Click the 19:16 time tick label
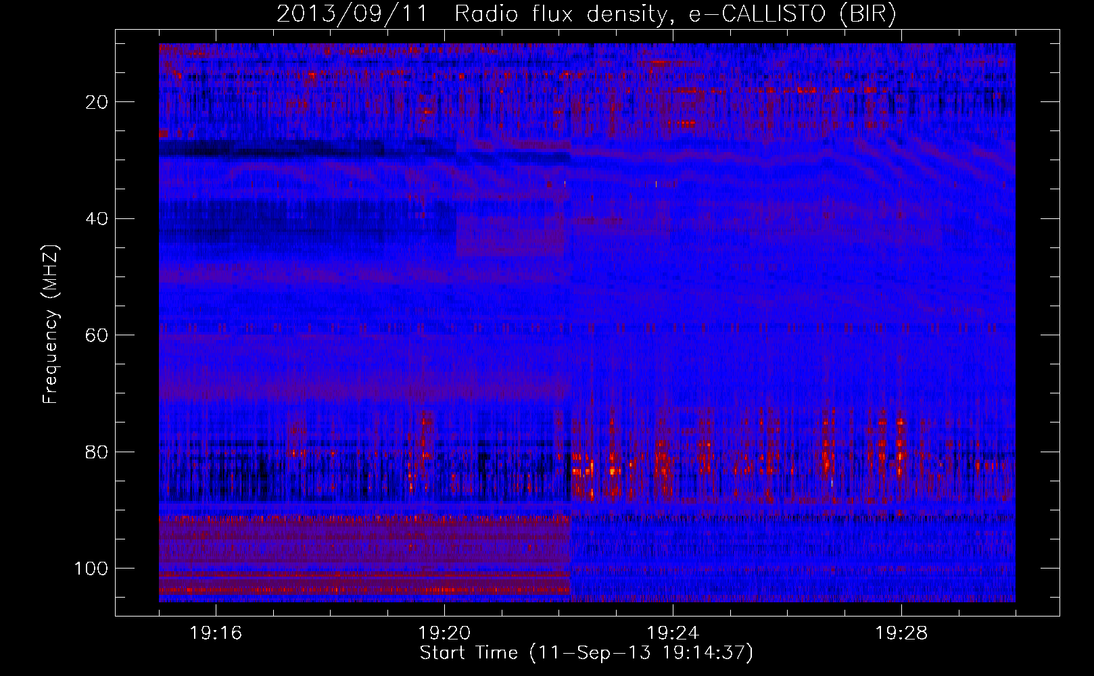This screenshot has width=1094, height=676. click(x=216, y=633)
